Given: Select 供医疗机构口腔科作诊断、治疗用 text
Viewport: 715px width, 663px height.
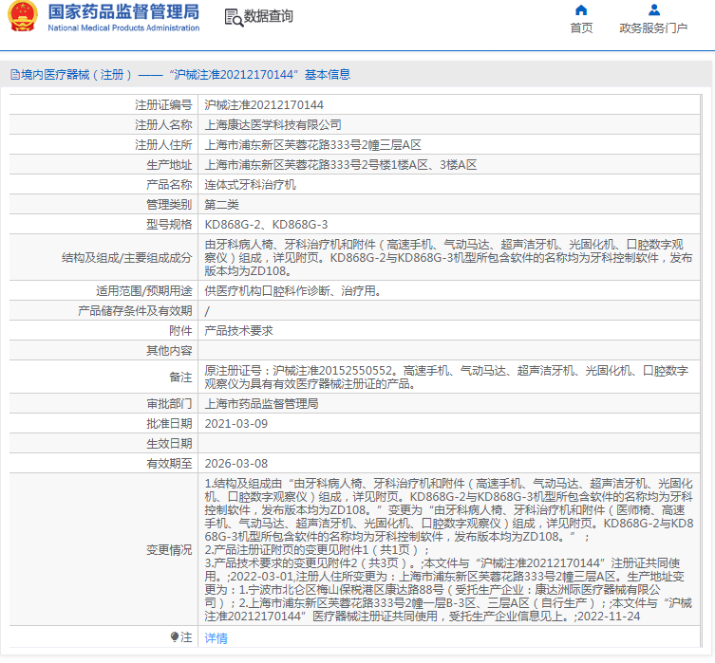Looking at the screenshot, I should [x=292, y=291].
